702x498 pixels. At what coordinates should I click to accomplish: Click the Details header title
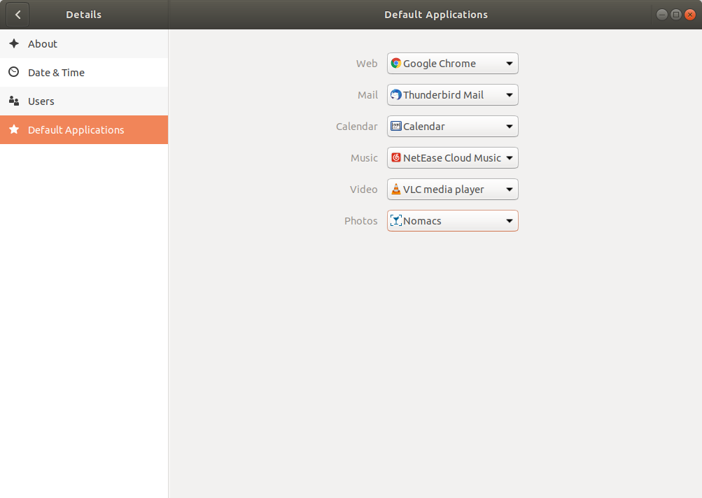(x=84, y=15)
